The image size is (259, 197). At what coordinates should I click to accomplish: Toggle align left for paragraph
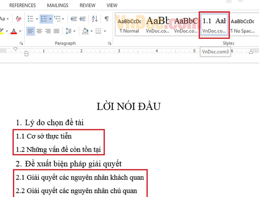(31, 31)
